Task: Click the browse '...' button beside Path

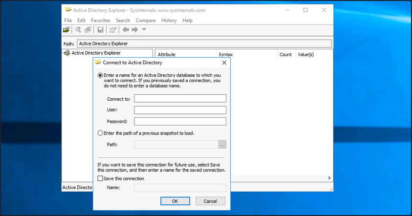Action: tap(222, 144)
